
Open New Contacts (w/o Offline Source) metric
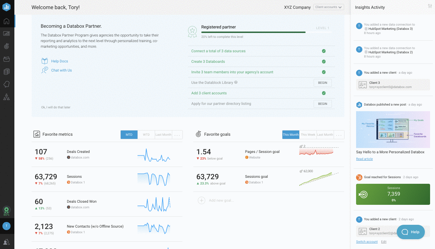click(107, 229)
